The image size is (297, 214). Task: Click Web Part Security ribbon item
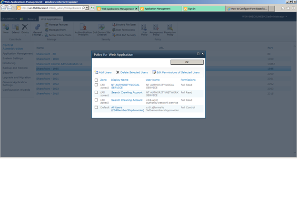pyautogui.click(x=124, y=35)
